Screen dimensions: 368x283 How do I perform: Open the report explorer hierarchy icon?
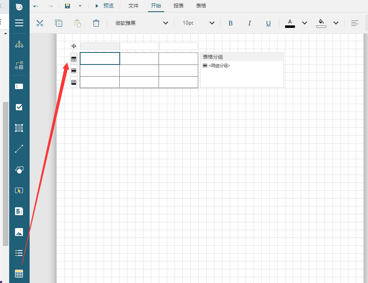click(x=19, y=44)
